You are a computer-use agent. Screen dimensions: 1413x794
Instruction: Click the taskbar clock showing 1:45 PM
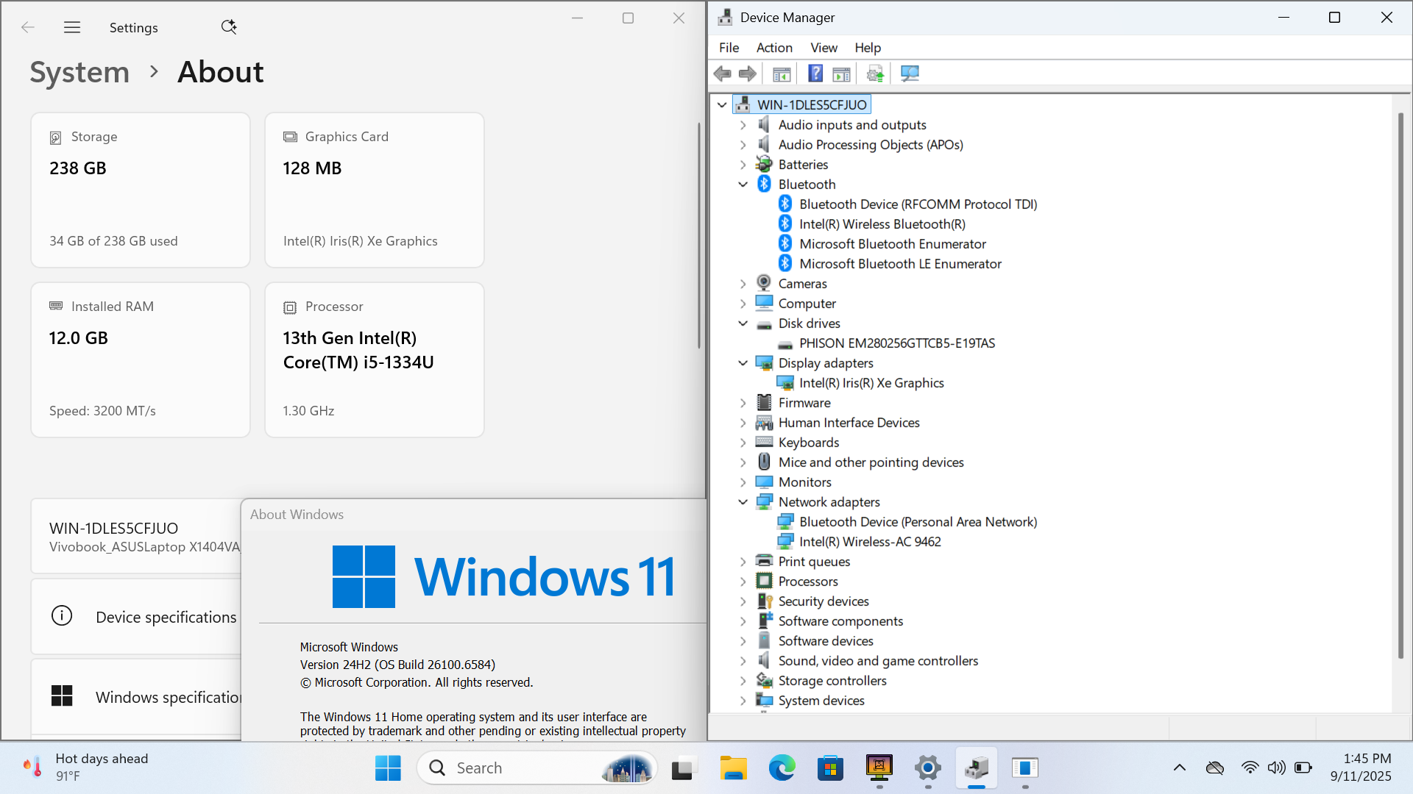point(1360,768)
